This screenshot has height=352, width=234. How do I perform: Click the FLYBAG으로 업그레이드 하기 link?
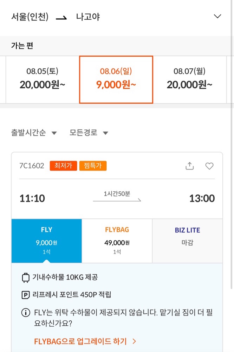(x=85, y=341)
